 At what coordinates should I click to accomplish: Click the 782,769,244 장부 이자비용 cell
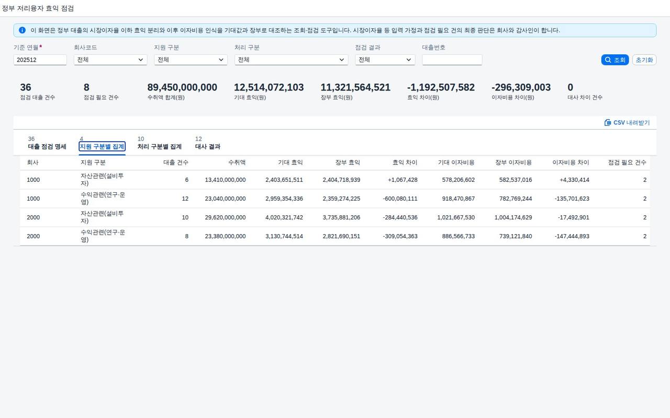516,199
